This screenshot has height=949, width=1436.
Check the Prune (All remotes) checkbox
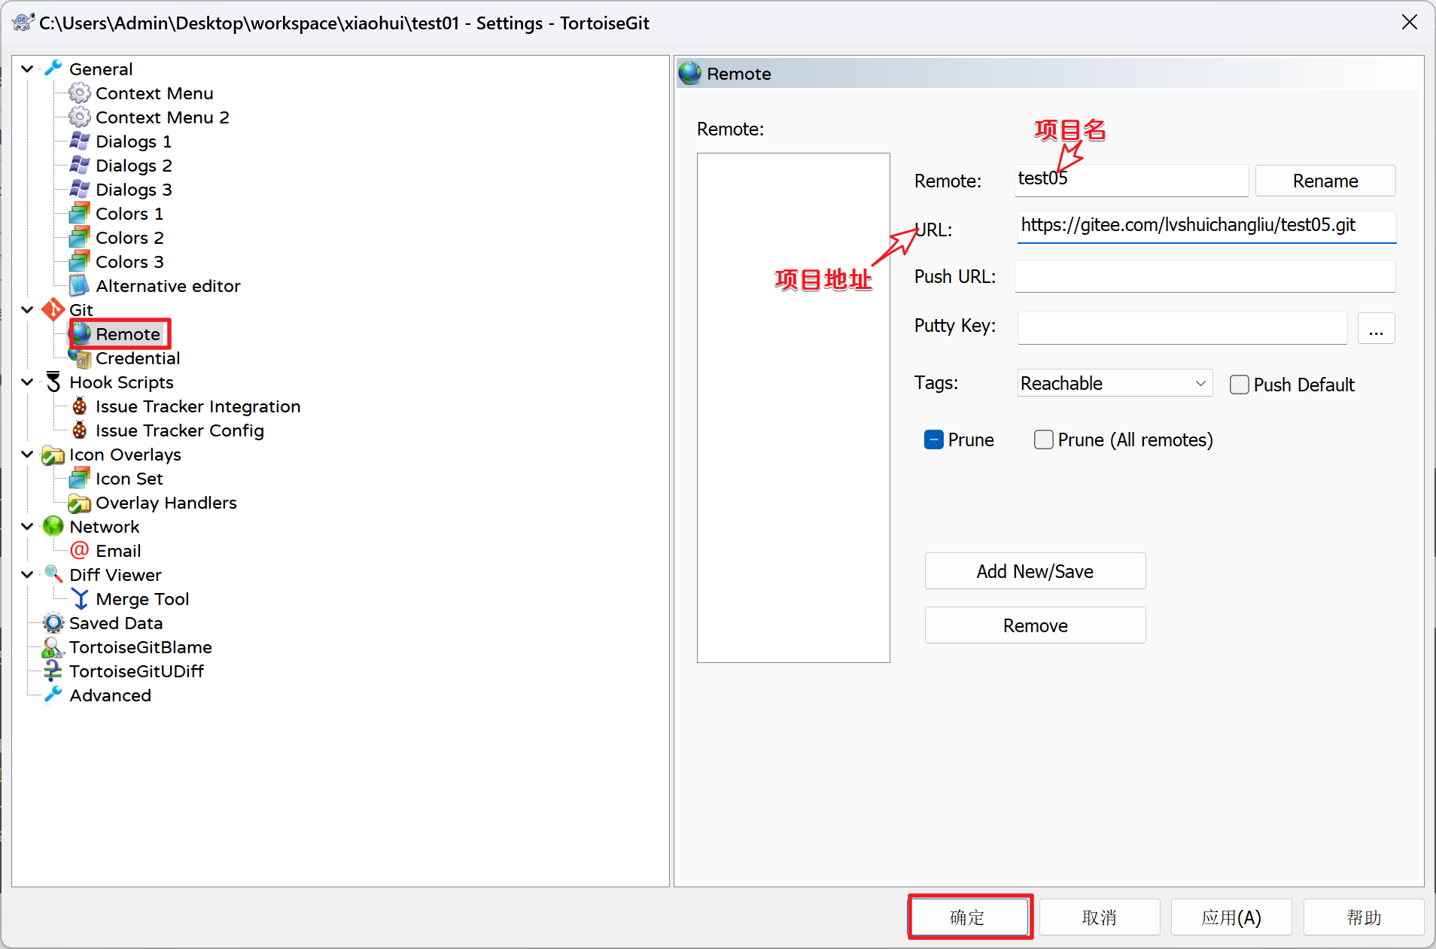tap(1043, 440)
